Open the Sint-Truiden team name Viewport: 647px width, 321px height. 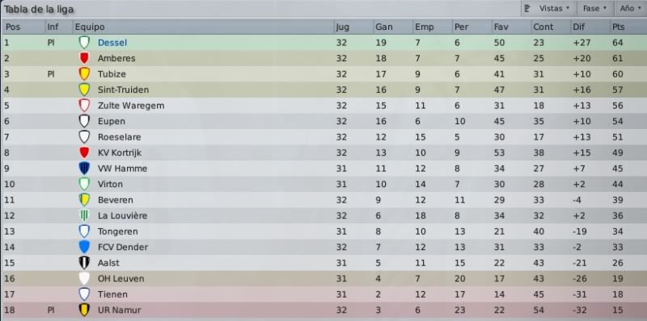point(124,90)
